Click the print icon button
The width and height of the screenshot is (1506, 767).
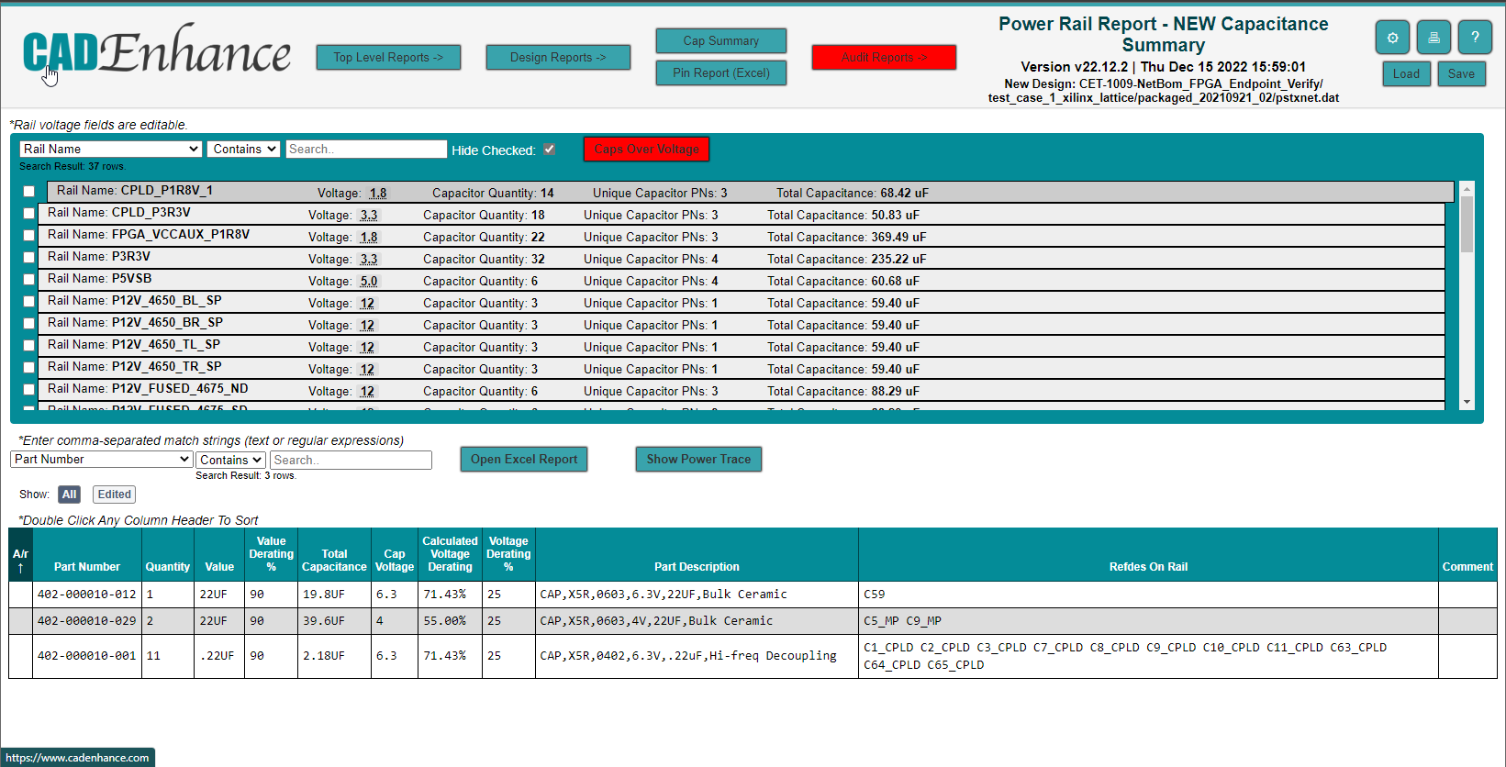click(x=1433, y=38)
